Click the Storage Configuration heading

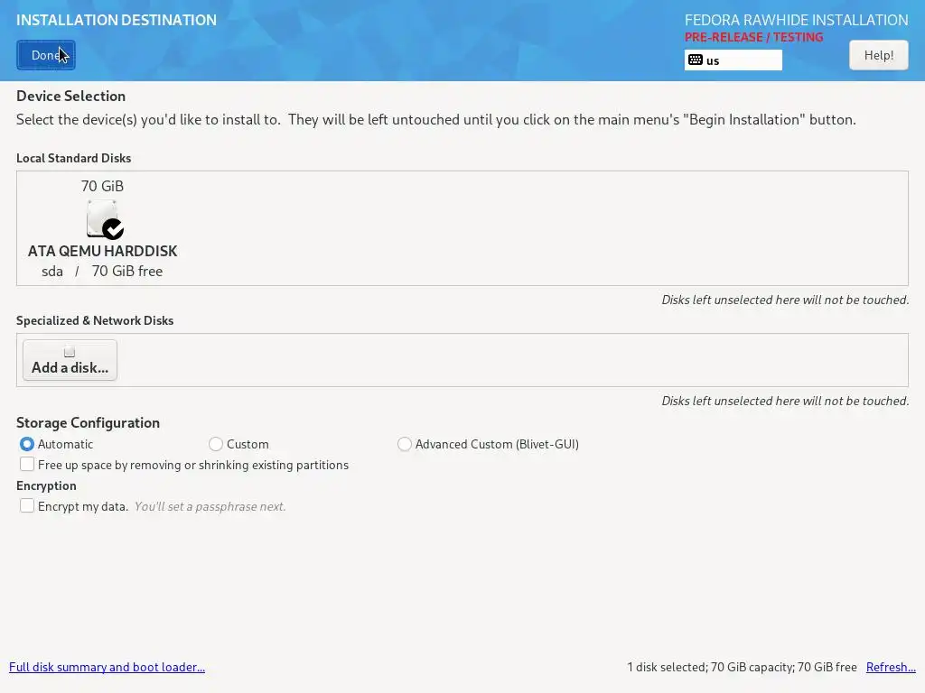[x=88, y=422]
